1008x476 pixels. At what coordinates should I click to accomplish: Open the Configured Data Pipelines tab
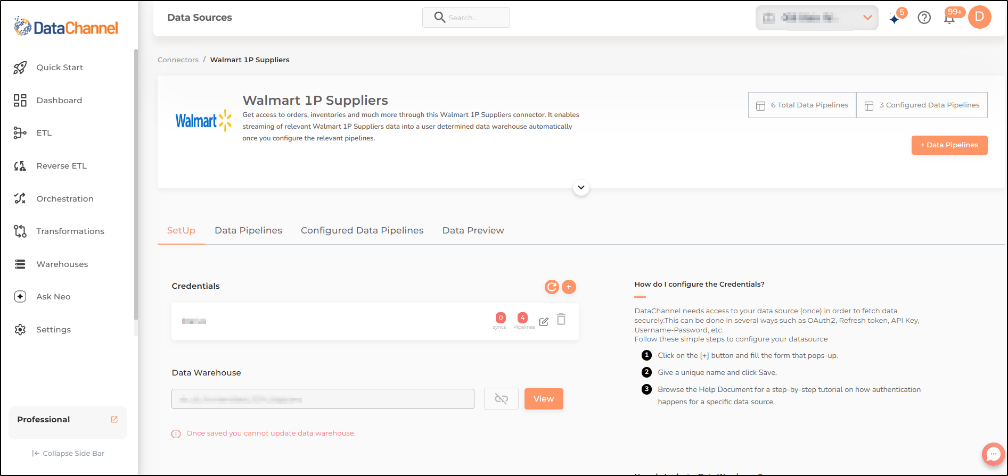click(x=362, y=231)
